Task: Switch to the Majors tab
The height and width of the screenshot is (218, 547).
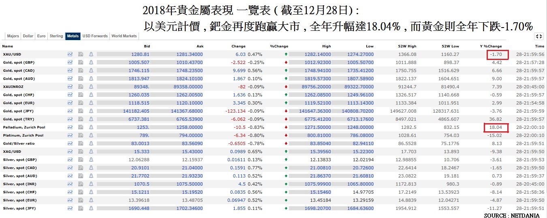Action: point(13,36)
